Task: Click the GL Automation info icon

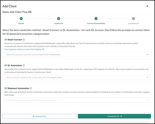Action: [x=24, y=65]
